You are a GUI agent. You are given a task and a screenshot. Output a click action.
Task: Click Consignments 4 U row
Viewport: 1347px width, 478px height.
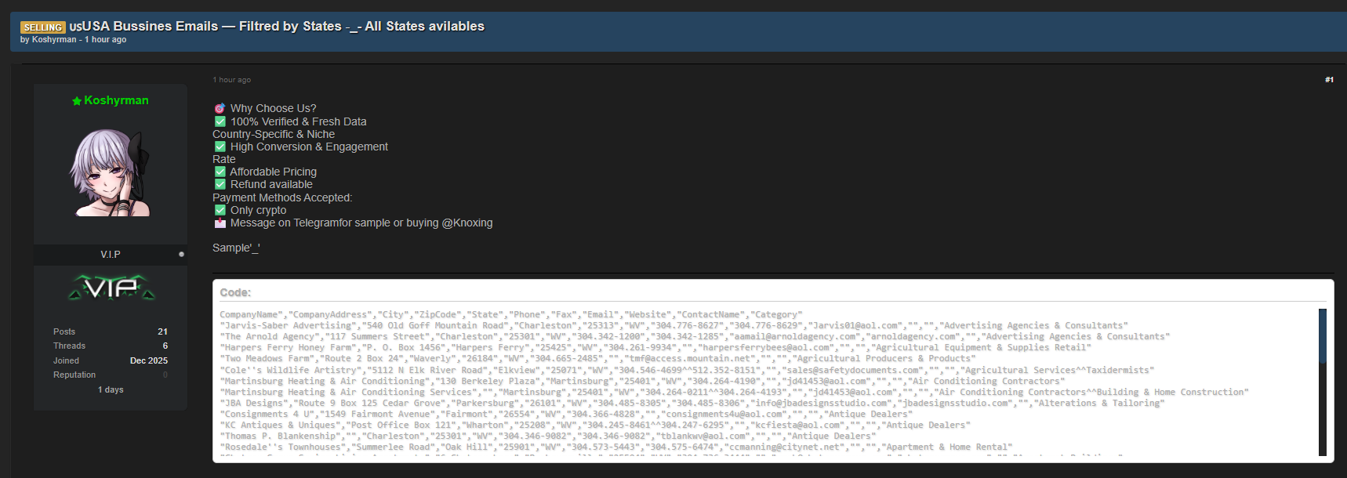click(x=566, y=415)
